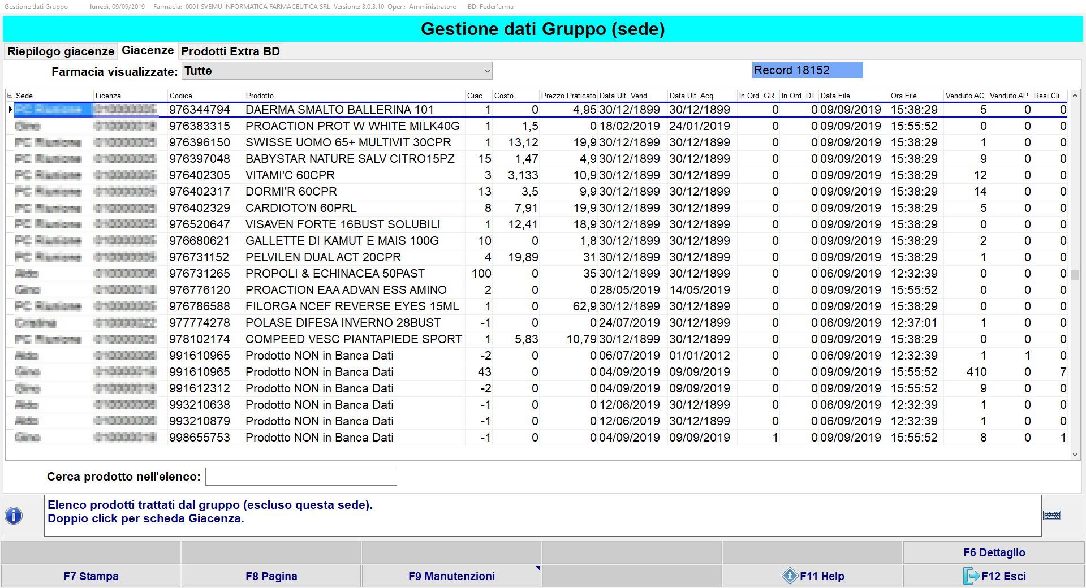
Task: Open the on-screen keyboard icon
Action: coord(1051,516)
